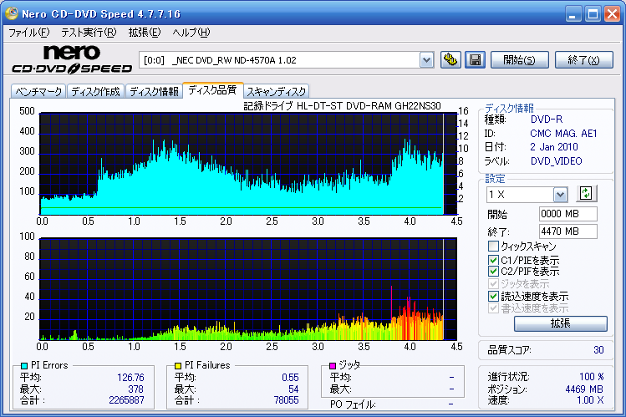Click the position value 4469 MB
Viewport: 626px width, 417px height.
(x=584, y=389)
